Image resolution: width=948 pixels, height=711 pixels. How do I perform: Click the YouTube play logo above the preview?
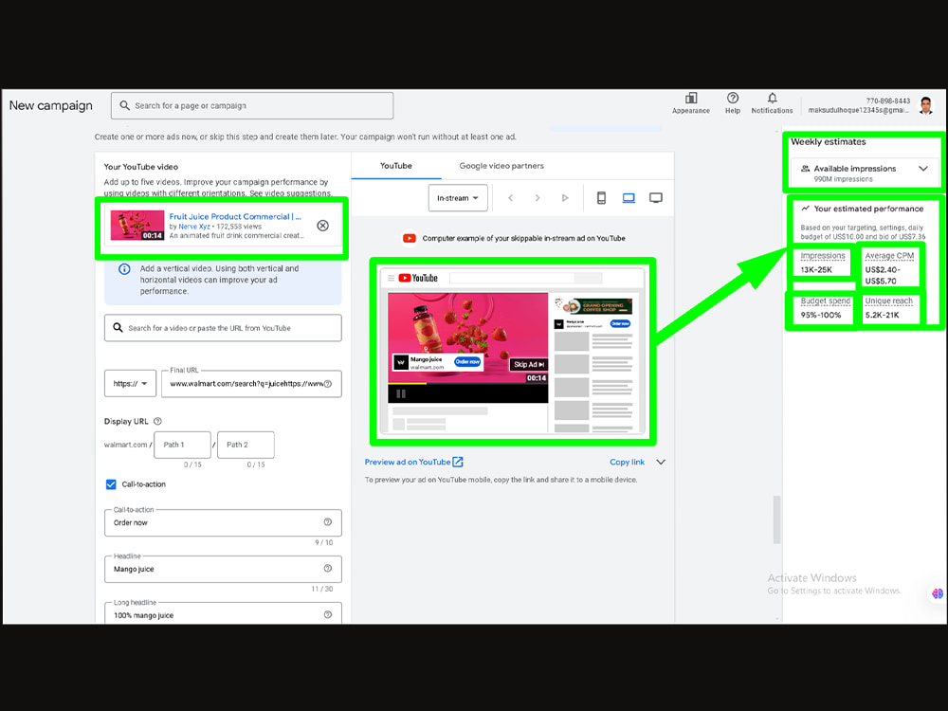(x=410, y=238)
